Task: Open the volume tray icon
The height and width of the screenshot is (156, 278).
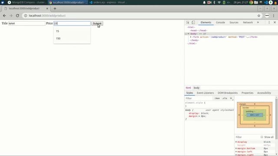Action: [229, 3]
